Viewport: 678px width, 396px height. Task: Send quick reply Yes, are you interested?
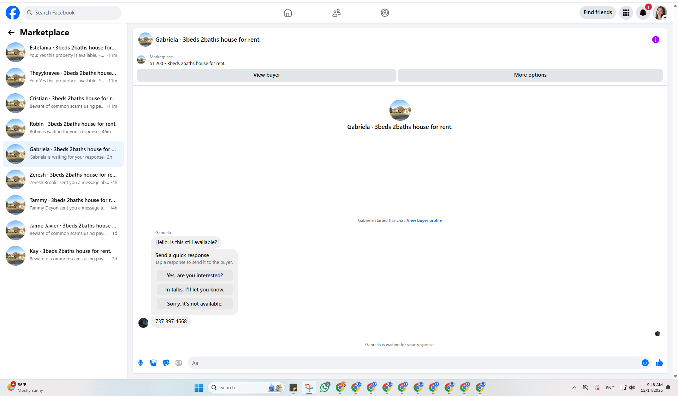pyautogui.click(x=195, y=276)
